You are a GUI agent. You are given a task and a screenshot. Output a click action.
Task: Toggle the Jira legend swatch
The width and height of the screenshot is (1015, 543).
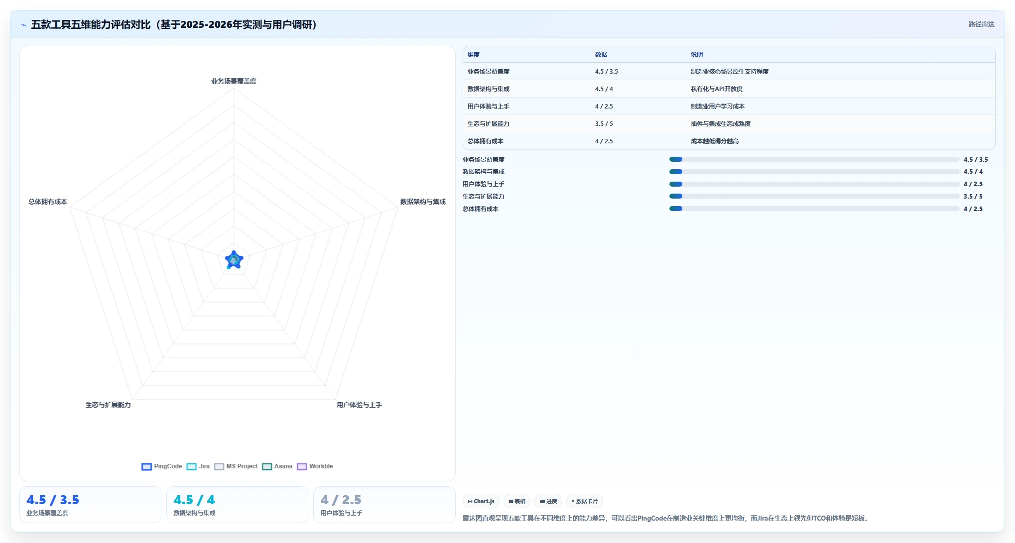click(191, 467)
